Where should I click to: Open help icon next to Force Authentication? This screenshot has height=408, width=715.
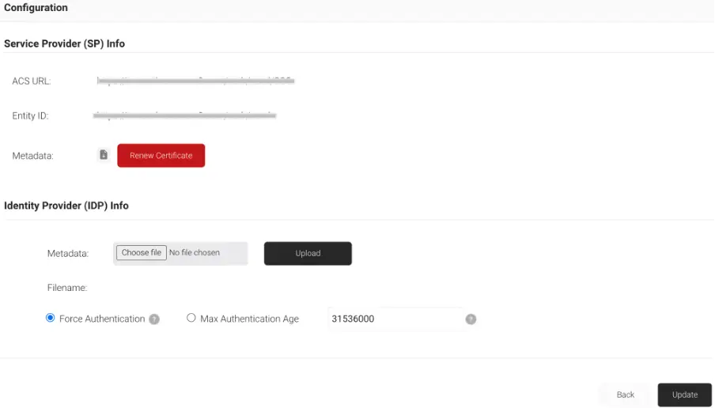pyautogui.click(x=154, y=319)
